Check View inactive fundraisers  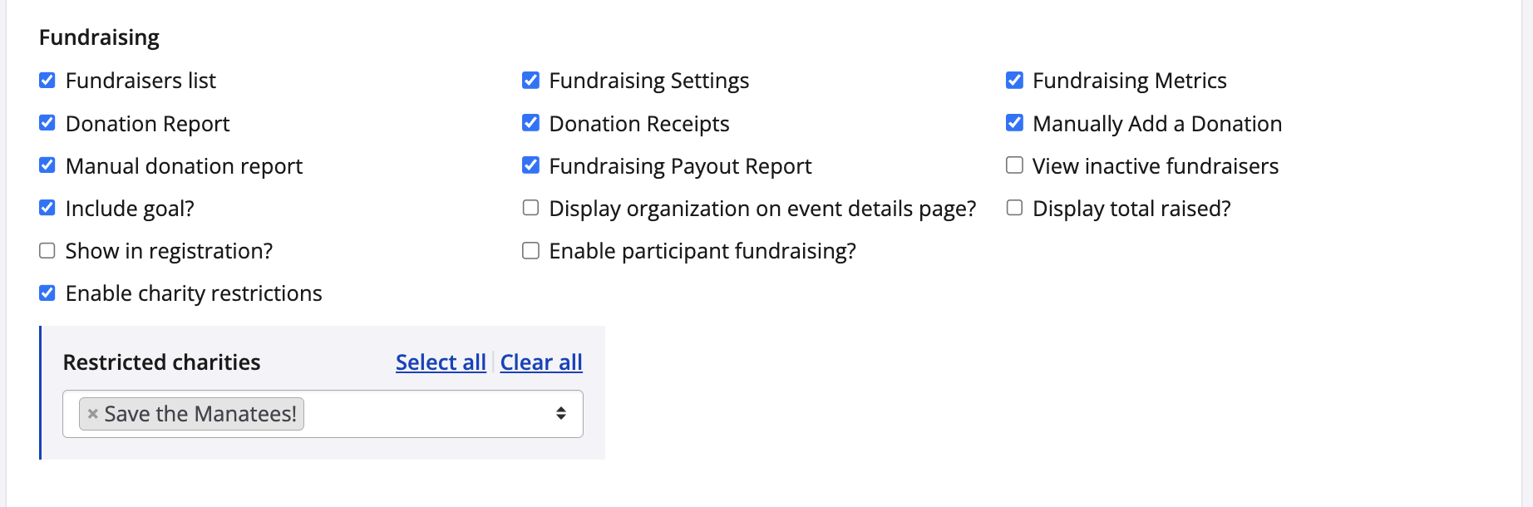(1014, 165)
